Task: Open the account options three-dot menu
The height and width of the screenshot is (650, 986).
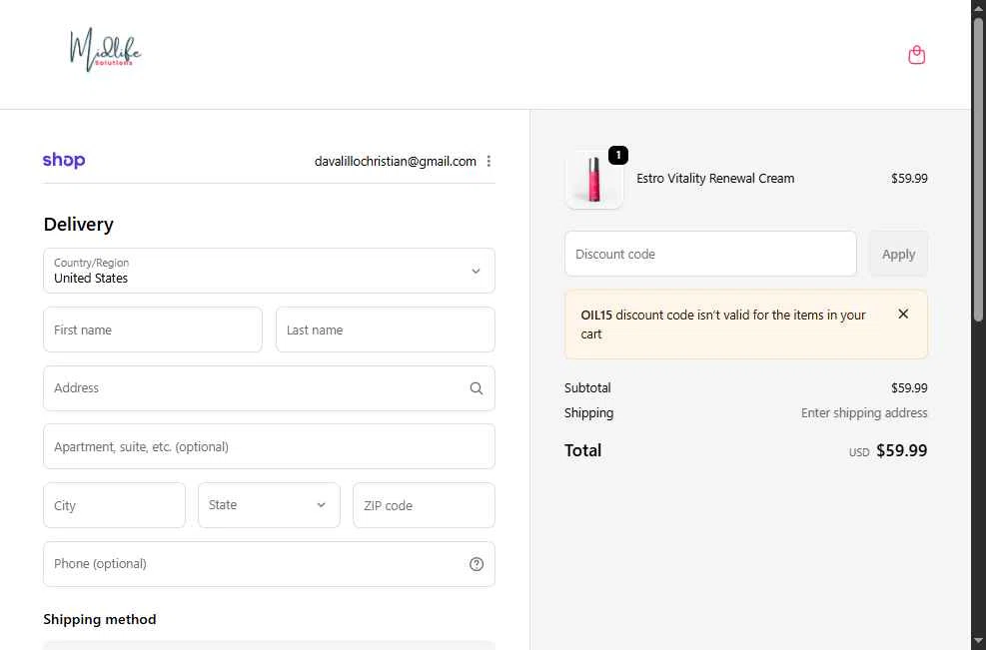Action: [x=489, y=161]
